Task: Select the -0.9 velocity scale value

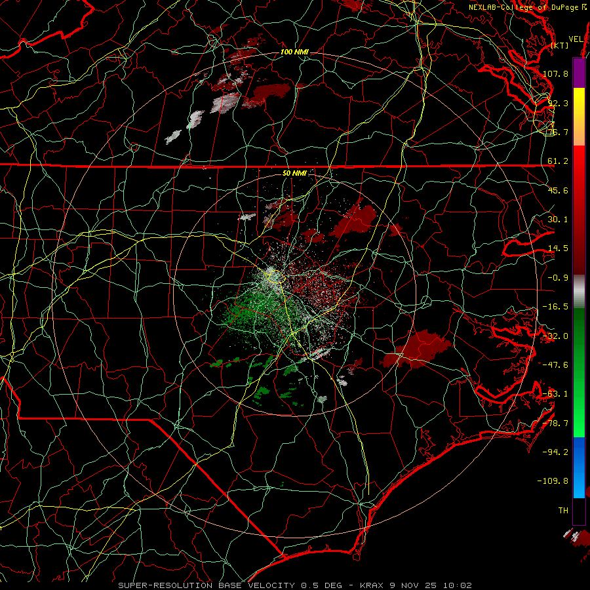Action: 558,278
